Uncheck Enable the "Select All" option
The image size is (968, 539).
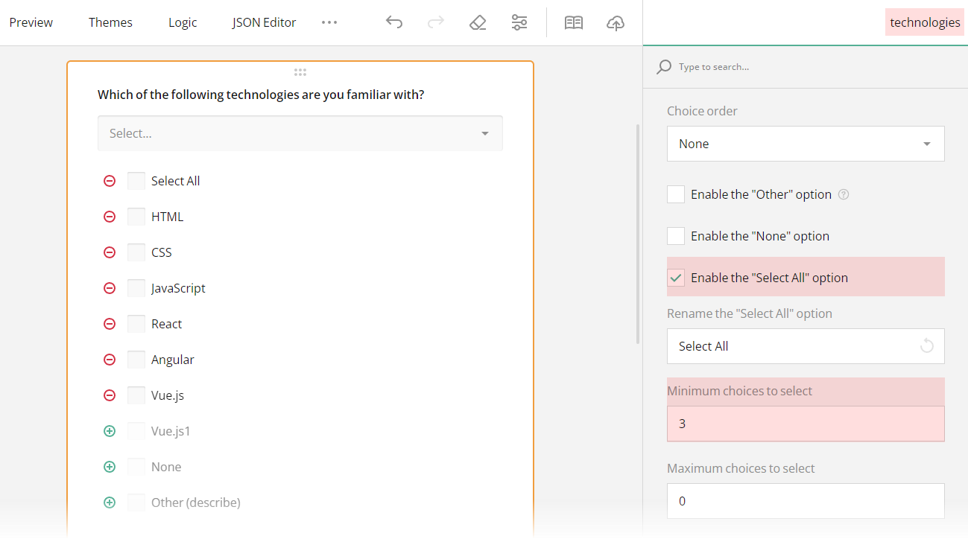pos(676,278)
